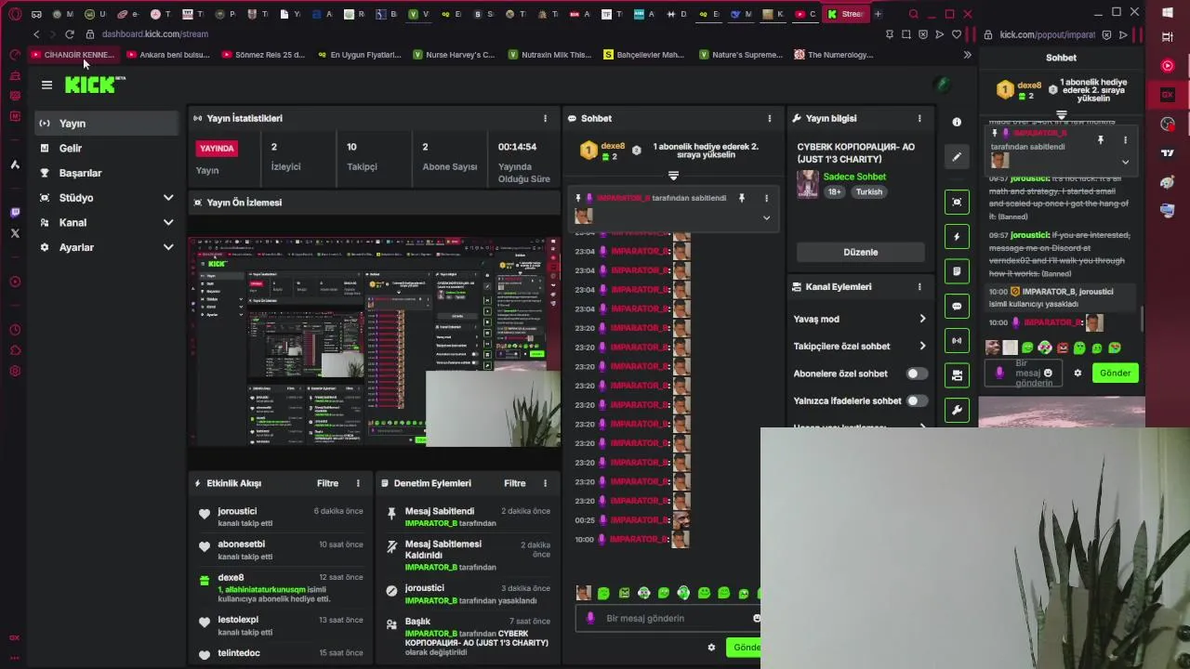Viewport: 1190px width, 669px height.
Task: Go back with browser back arrow
Action: [x=36, y=34]
